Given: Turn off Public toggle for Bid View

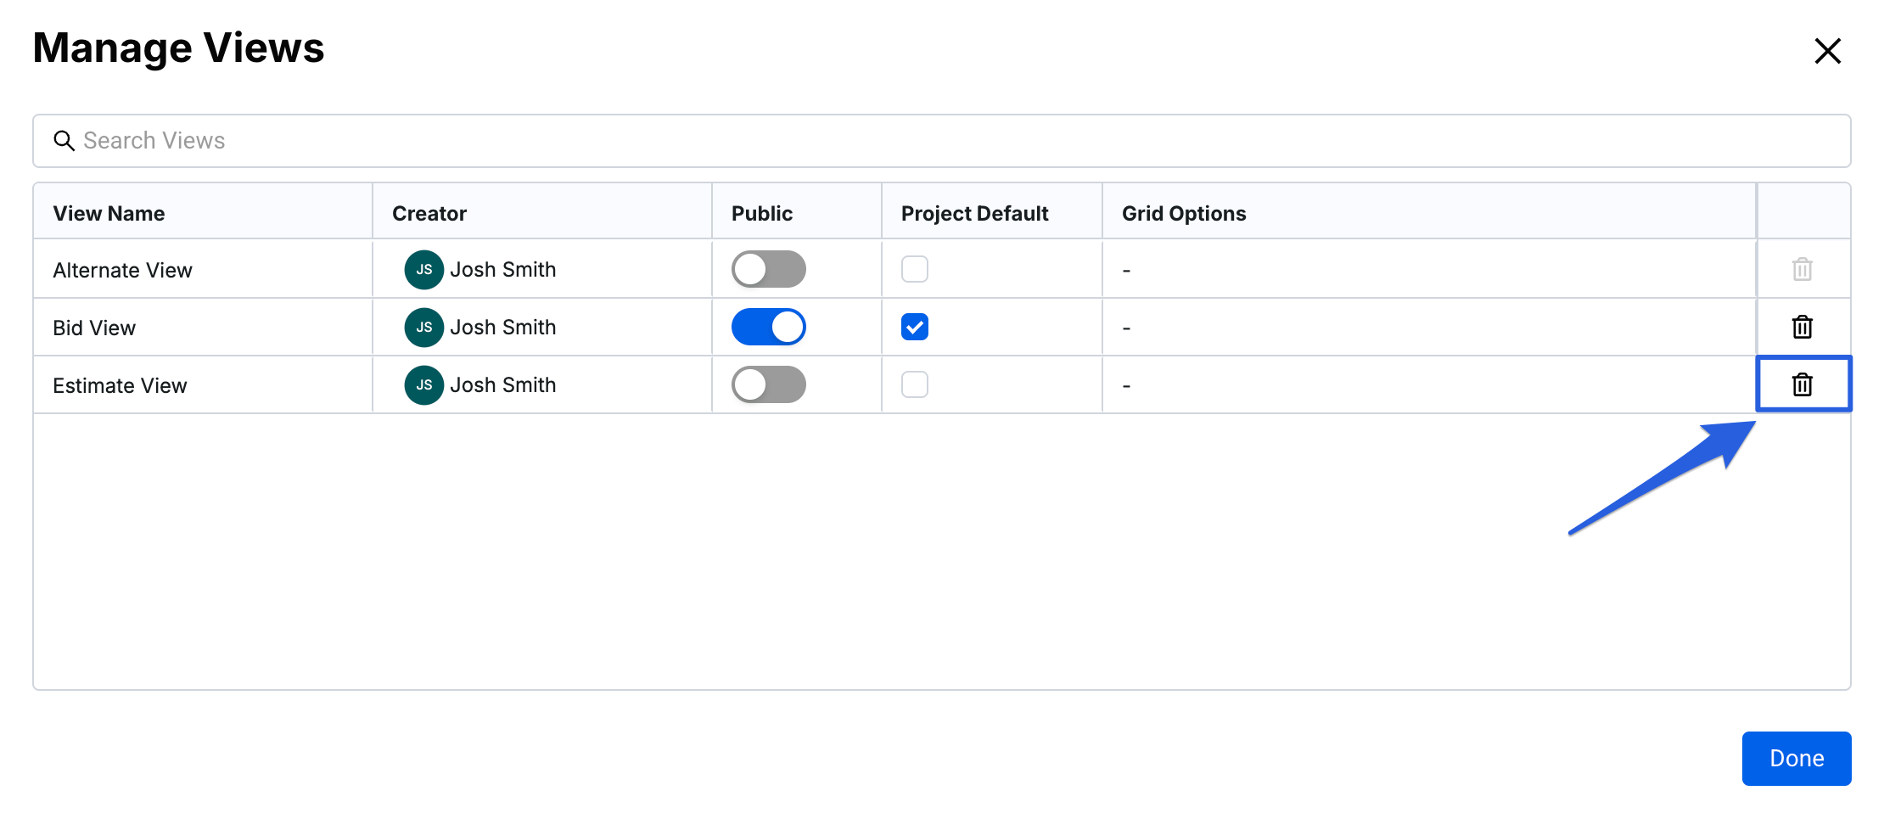Looking at the screenshot, I should pos(768,327).
